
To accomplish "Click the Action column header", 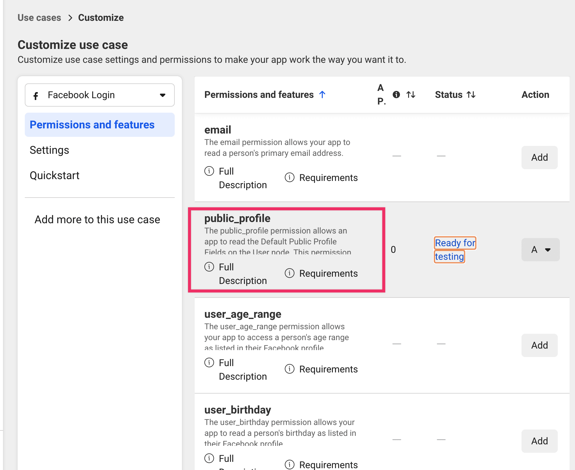I will pyautogui.click(x=535, y=95).
